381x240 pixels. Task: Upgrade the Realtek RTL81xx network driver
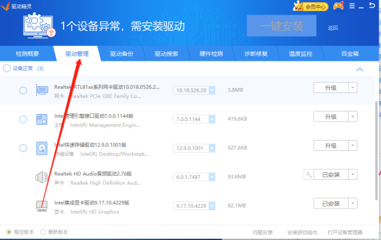[x=331, y=88]
